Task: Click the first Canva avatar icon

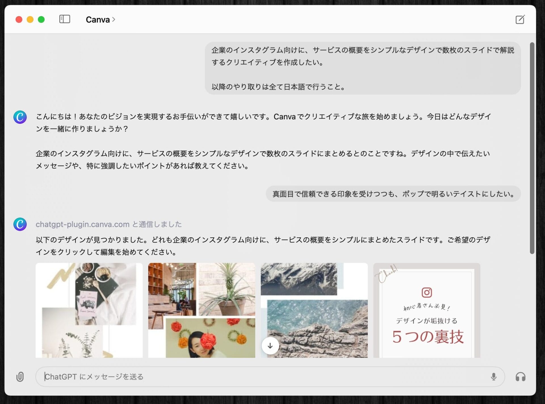Action: coord(20,117)
